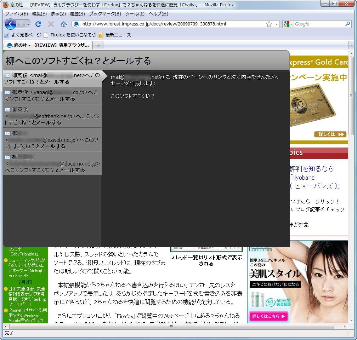
Task: Click the site favicon in the address bar
Action: pos(76,24)
